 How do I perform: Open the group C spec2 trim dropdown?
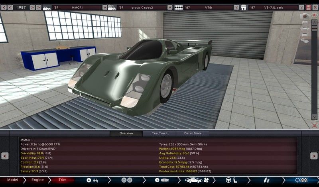pos(170,8)
